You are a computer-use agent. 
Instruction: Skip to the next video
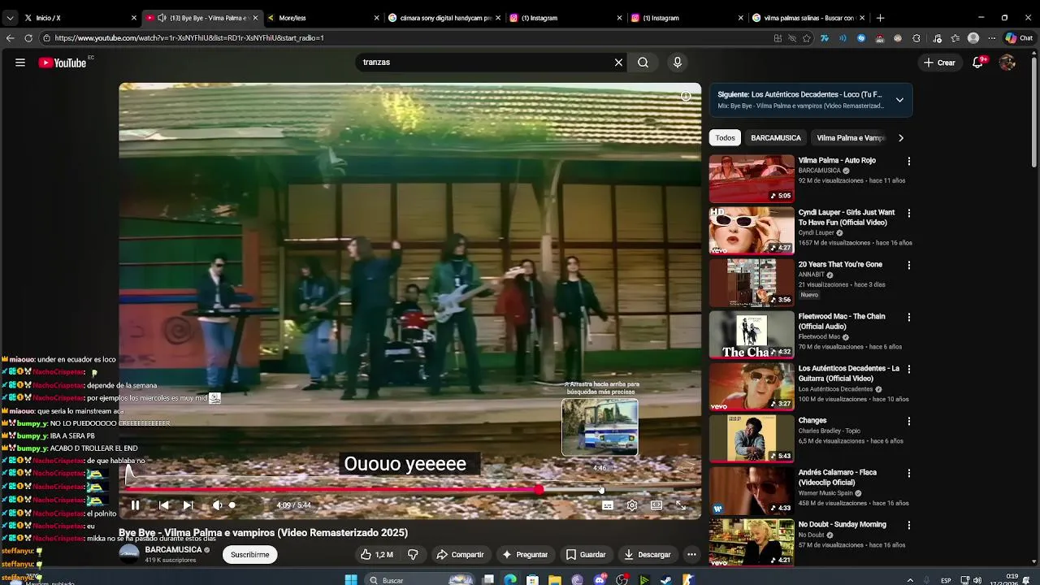point(188,505)
